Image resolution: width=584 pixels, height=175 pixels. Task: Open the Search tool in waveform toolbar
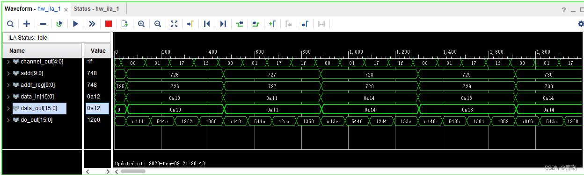(10, 24)
